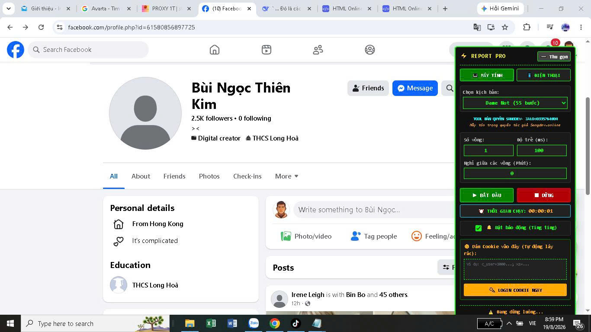This screenshot has width=591, height=332.
Task: Open File Explorer from taskbar
Action: pyautogui.click(x=190, y=323)
